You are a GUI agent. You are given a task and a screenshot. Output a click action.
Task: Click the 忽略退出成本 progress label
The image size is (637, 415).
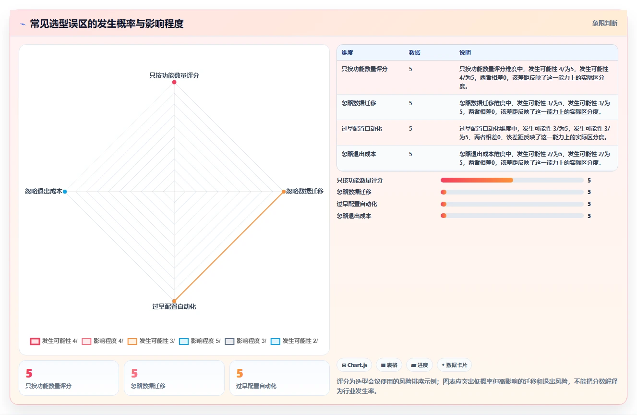coord(354,216)
